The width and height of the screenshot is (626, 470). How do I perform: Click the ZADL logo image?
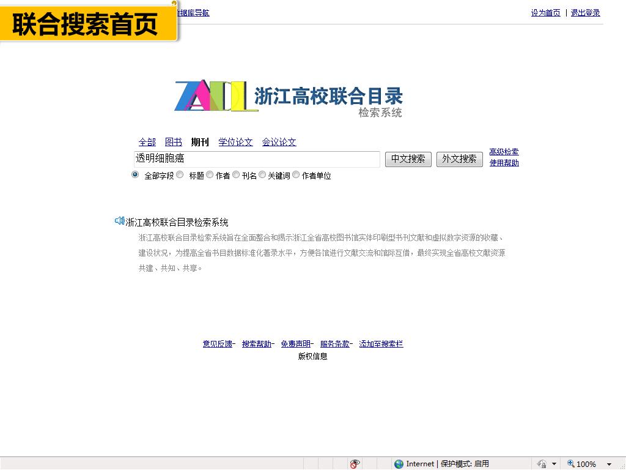[216, 96]
